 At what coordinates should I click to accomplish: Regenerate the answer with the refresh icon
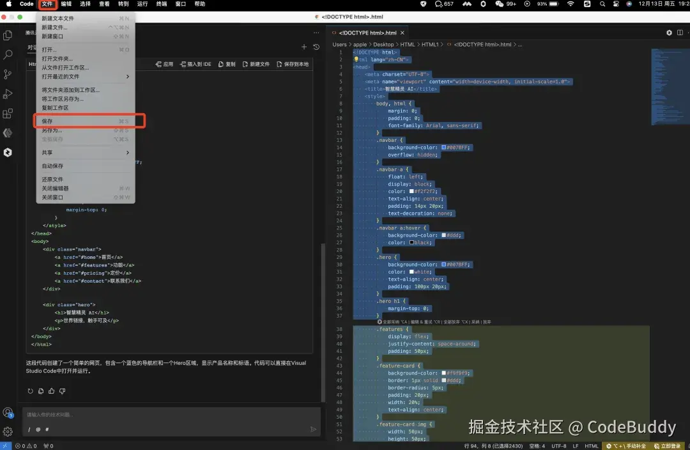[x=31, y=391]
